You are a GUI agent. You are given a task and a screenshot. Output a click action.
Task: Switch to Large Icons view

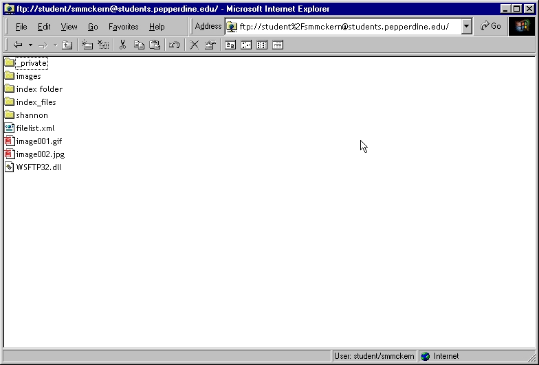coord(230,45)
